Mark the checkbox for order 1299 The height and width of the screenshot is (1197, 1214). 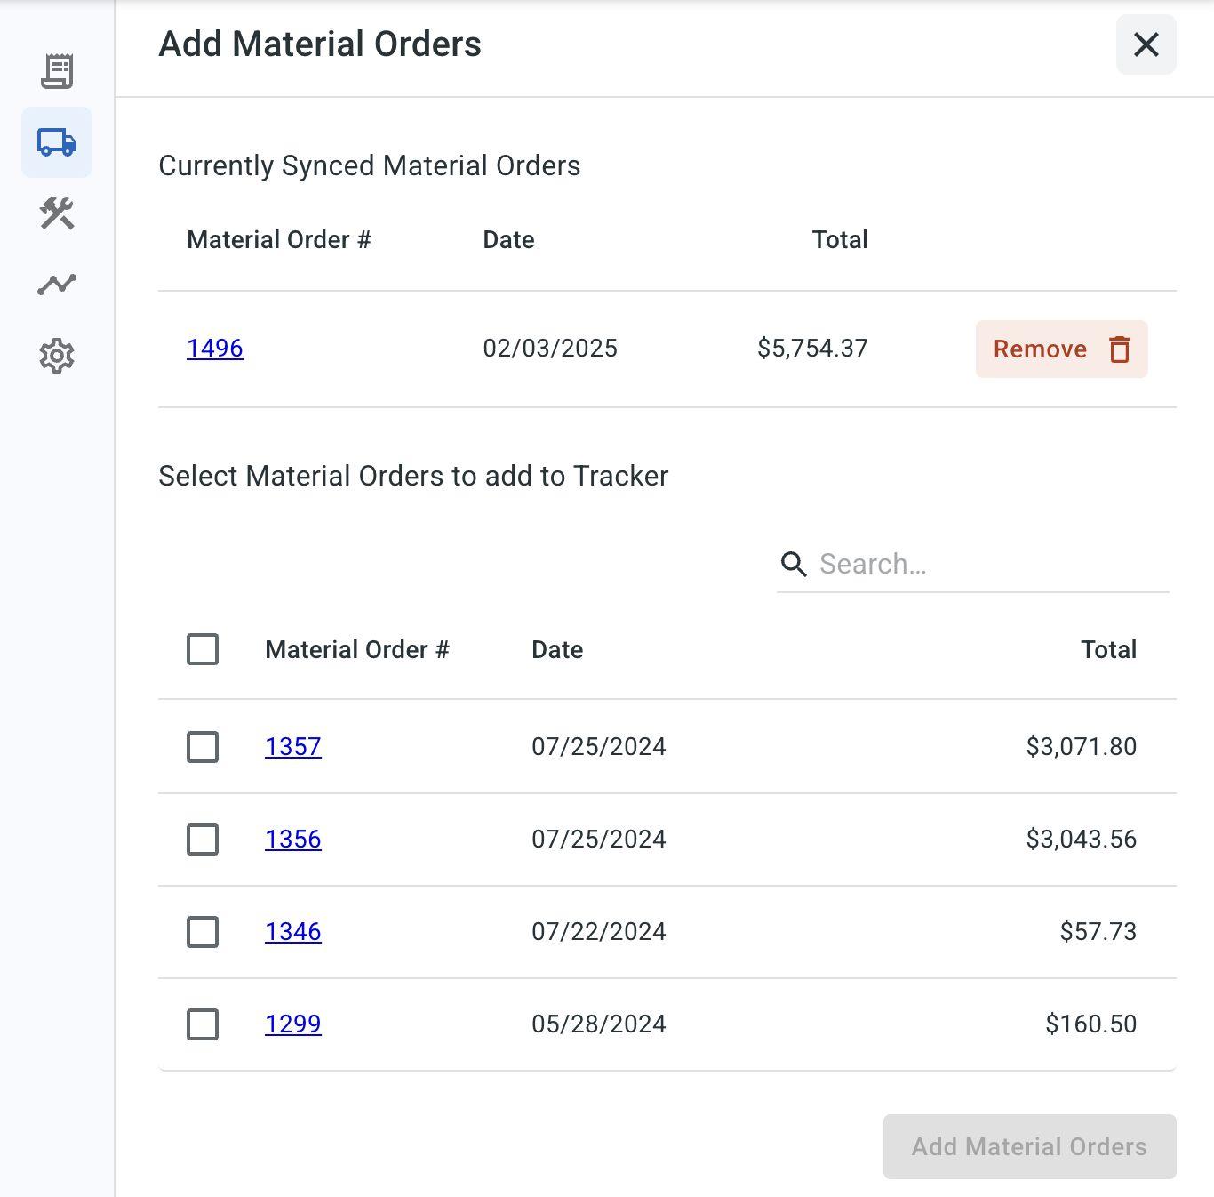pos(203,1024)
